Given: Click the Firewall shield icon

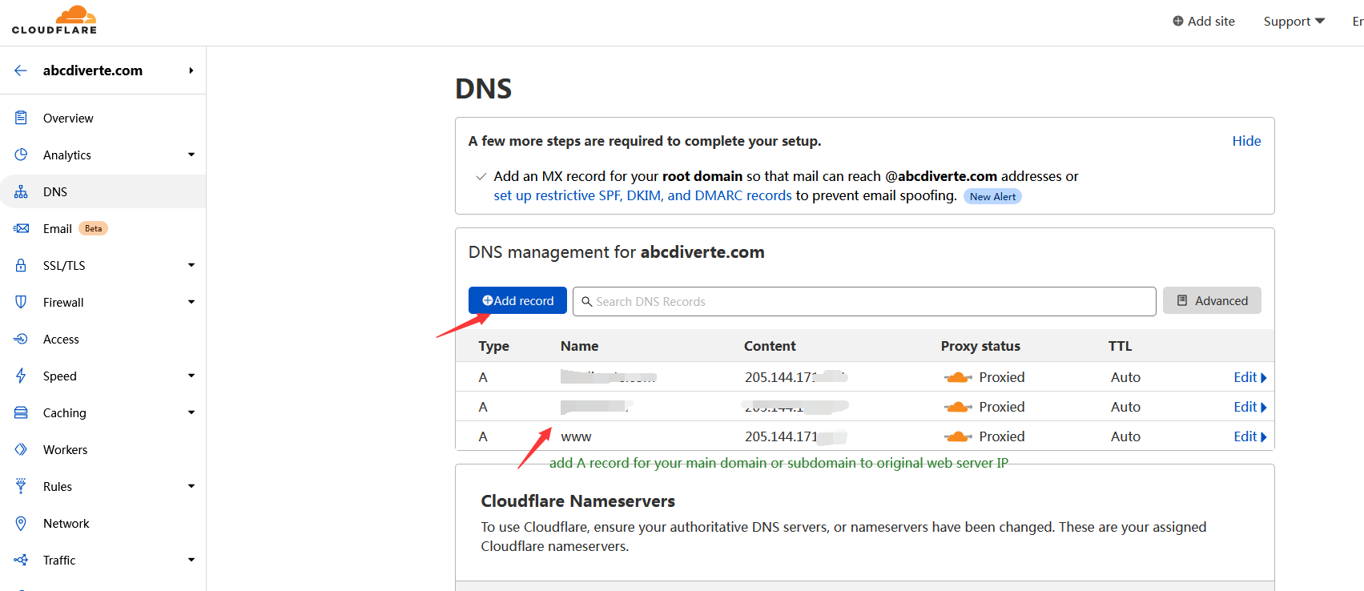Looking at the screenshot, I should [x=21, y=302].
